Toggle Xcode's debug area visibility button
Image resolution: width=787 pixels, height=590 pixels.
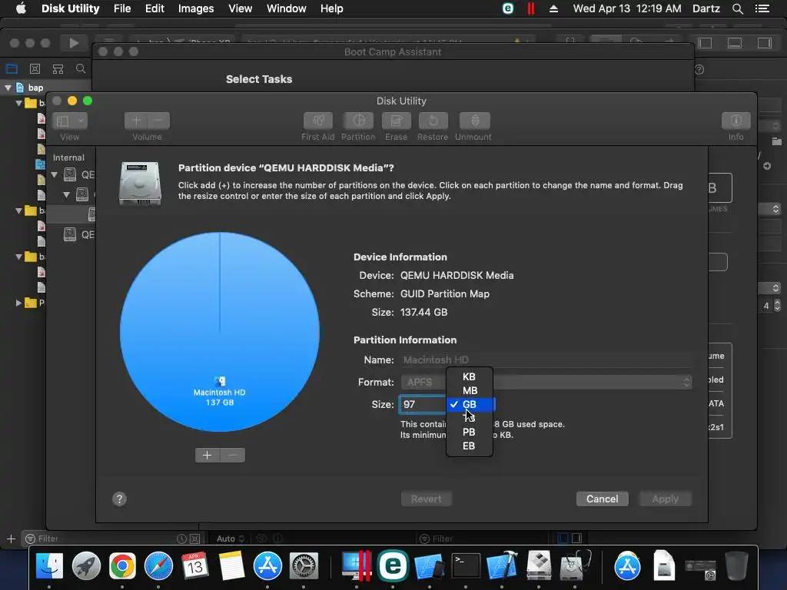tap(735, 43)
